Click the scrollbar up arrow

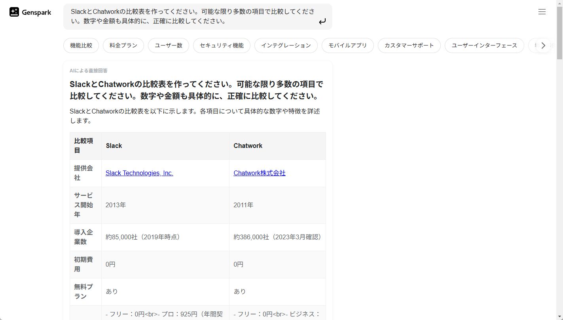560,3
